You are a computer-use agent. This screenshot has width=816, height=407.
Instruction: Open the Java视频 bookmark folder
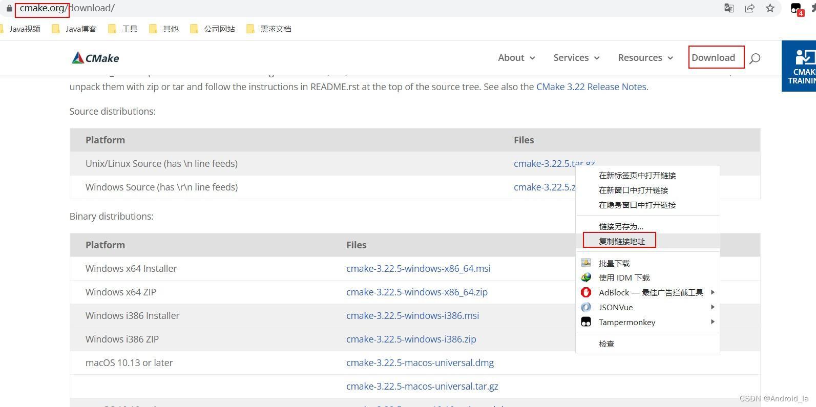click(x=20, y=29)
